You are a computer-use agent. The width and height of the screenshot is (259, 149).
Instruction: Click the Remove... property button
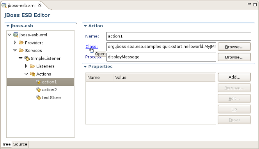pos(234,88)
